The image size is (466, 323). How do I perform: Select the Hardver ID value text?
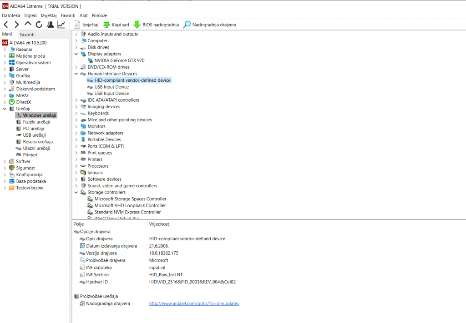[192, 282]
